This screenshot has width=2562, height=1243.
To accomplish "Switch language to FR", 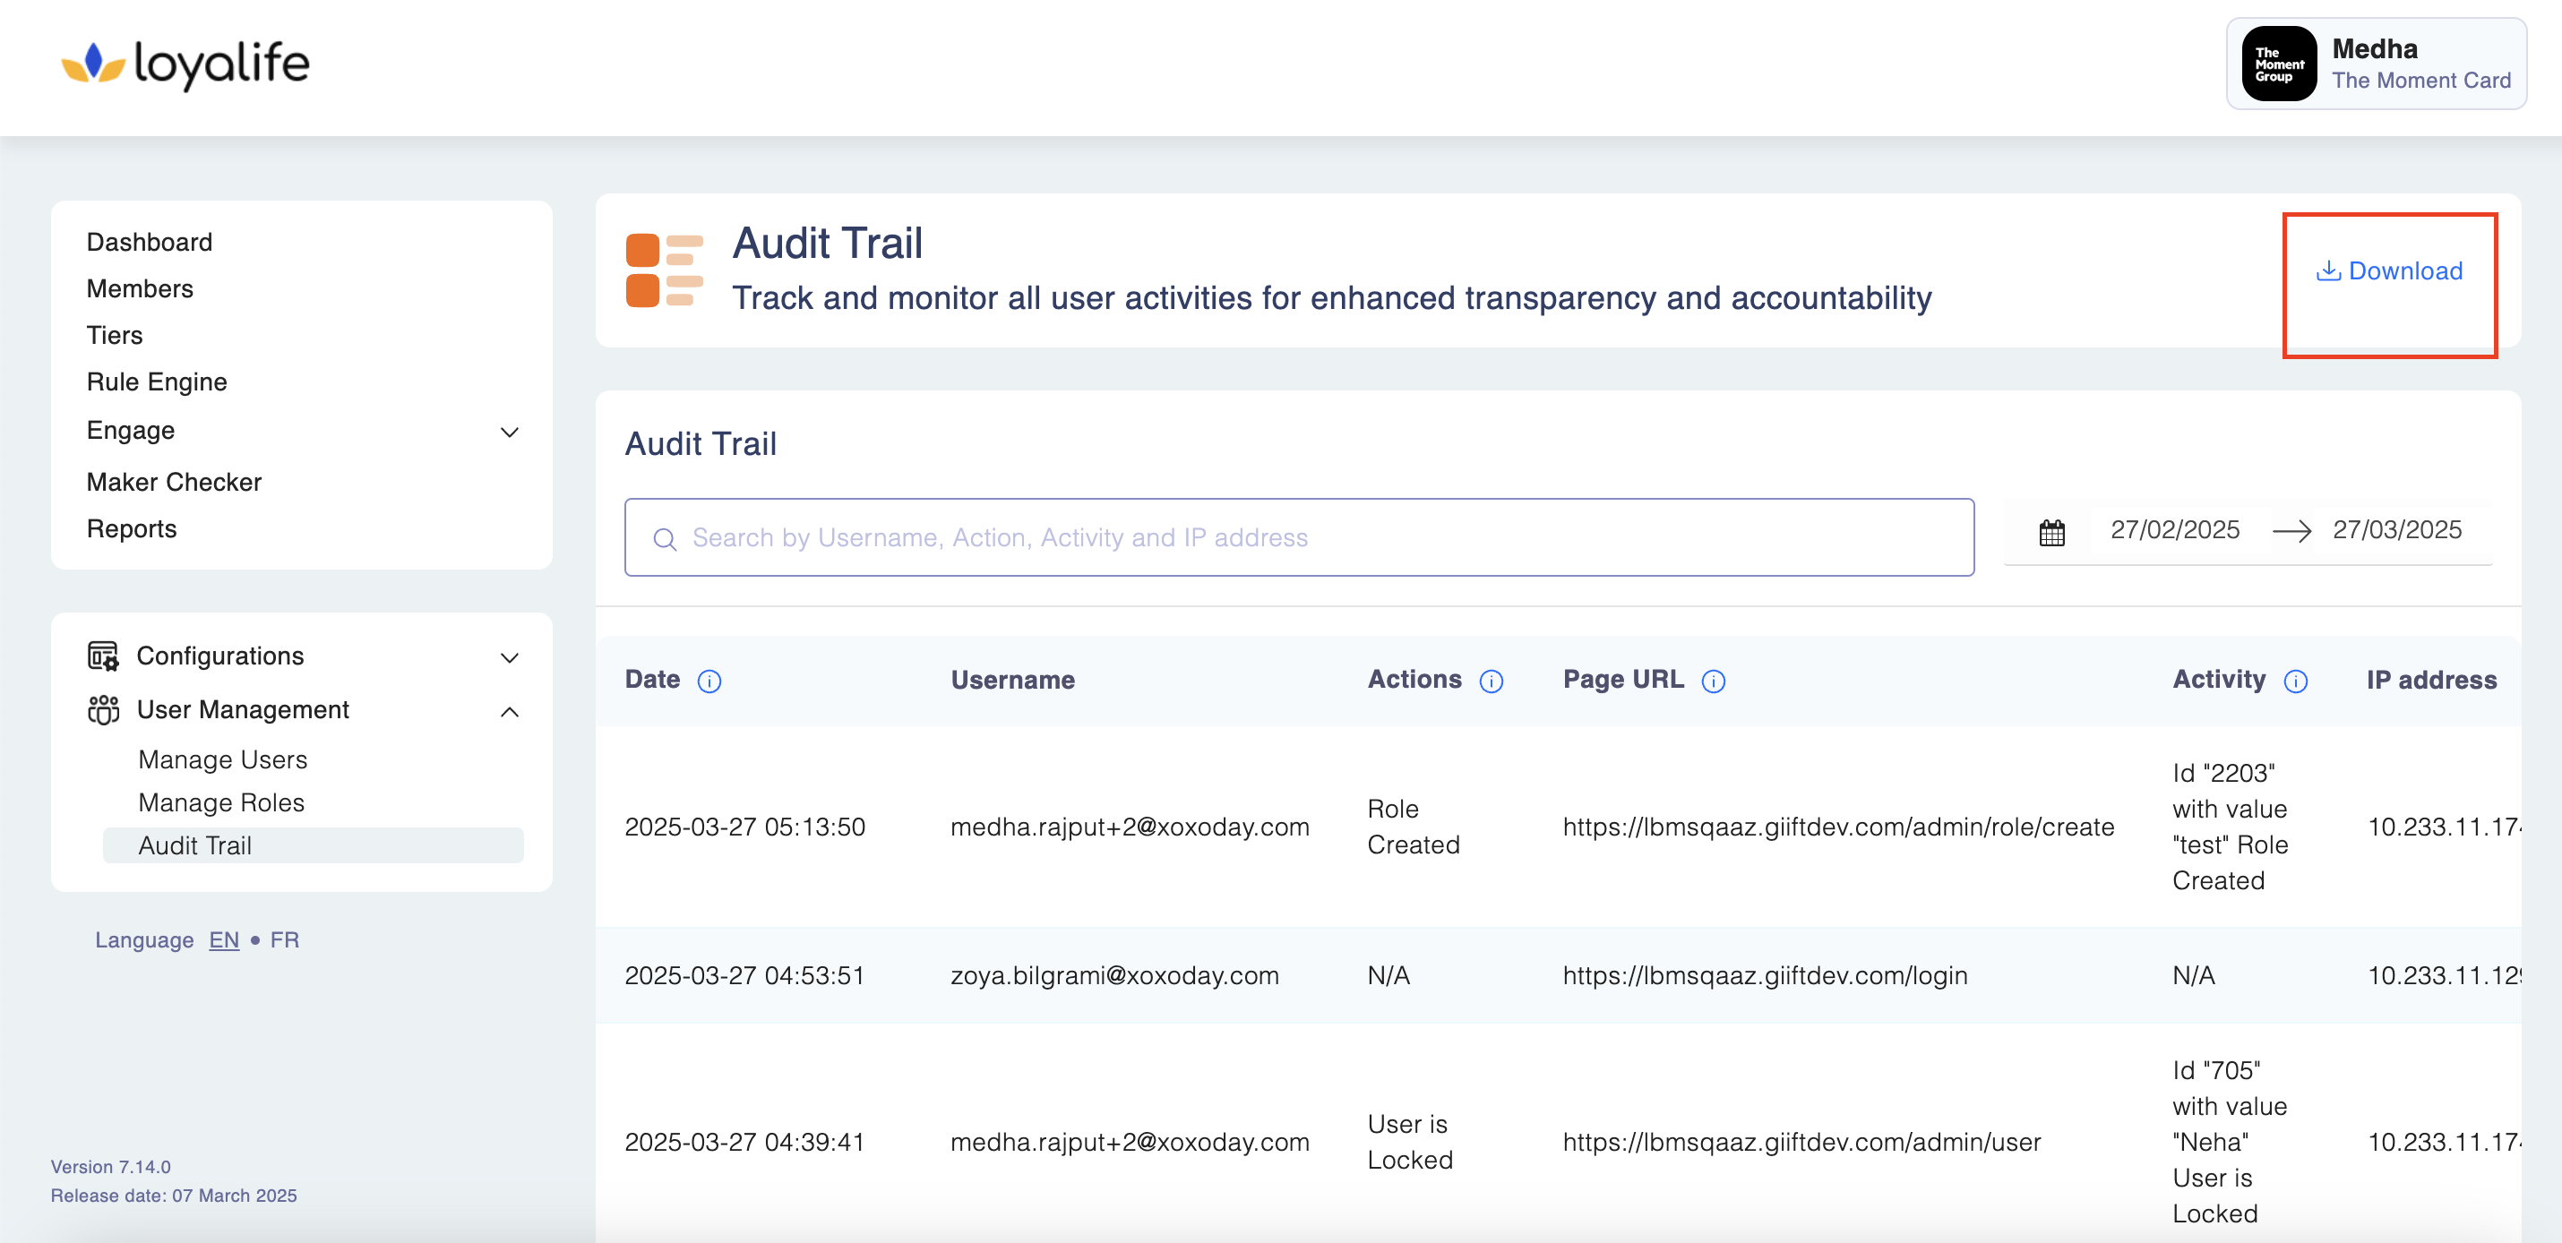I will [x=285, y=939].
